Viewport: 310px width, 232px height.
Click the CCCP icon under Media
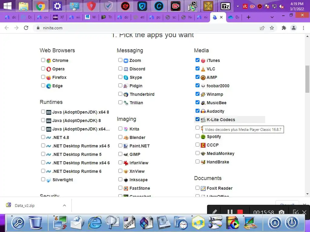(203, 145)
